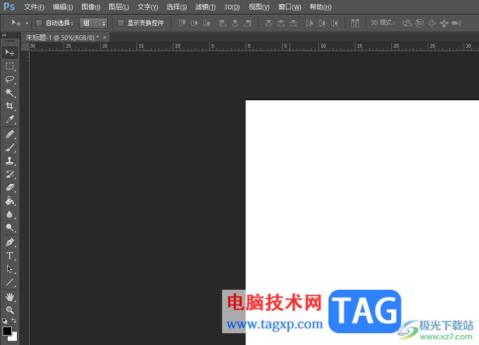
Task: Click the 3D pan mode icon
Action: tap(432, 23)
